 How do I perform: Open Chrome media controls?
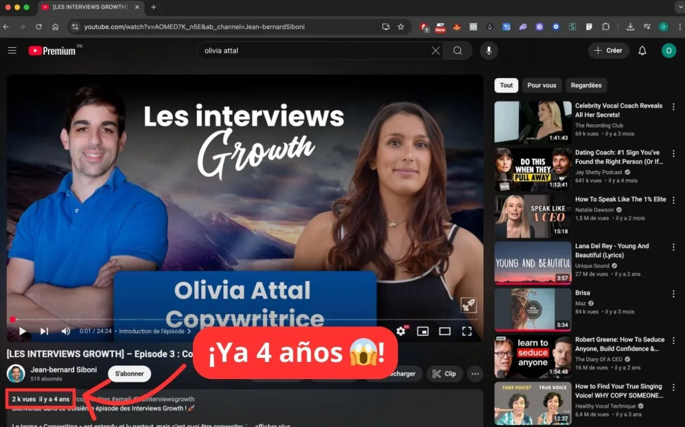[x=646, y=27]
